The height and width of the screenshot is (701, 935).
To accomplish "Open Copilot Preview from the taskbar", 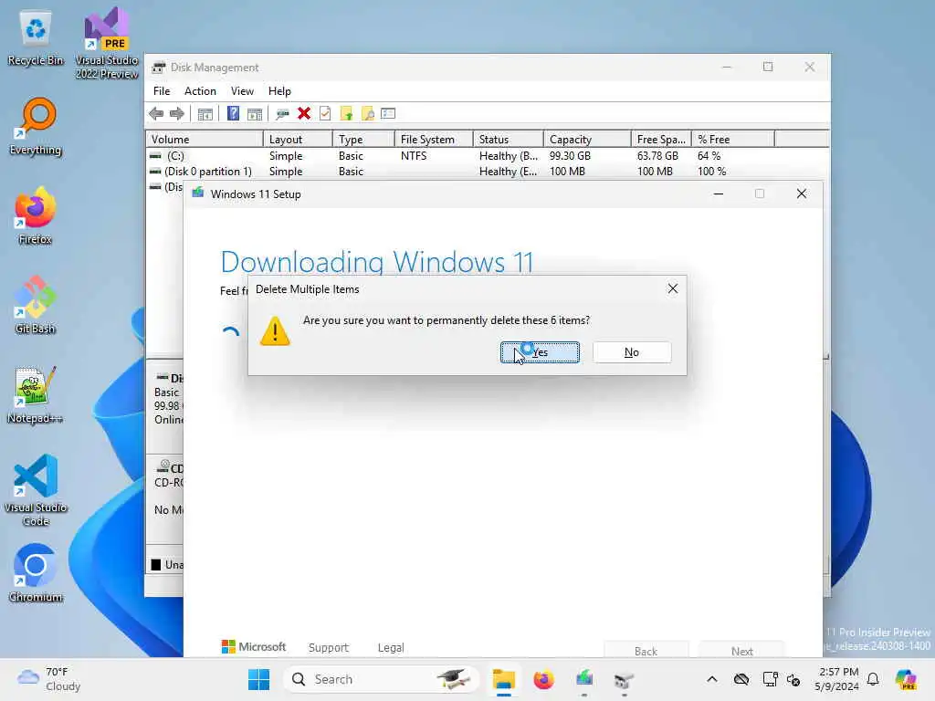I will pyautogui.click(x=905, y=679).
